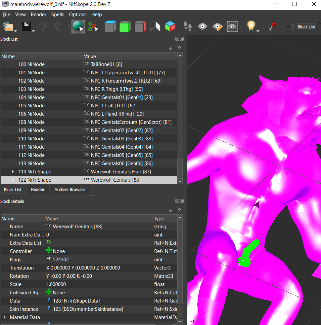Viewport: 321px width, 325px height.
Task: Click the green plus Controller icon
Action: (49, 251)
